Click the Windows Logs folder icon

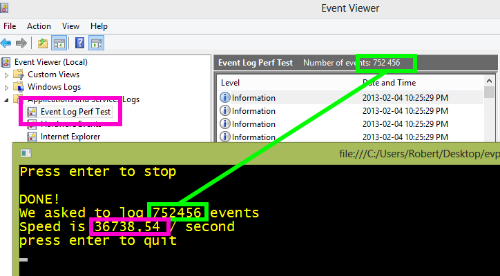[19, 87]
